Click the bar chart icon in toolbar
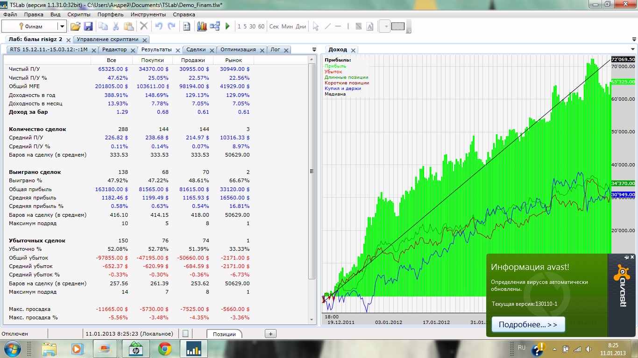The width and height of the screenshot is (638, 358). 202,27
